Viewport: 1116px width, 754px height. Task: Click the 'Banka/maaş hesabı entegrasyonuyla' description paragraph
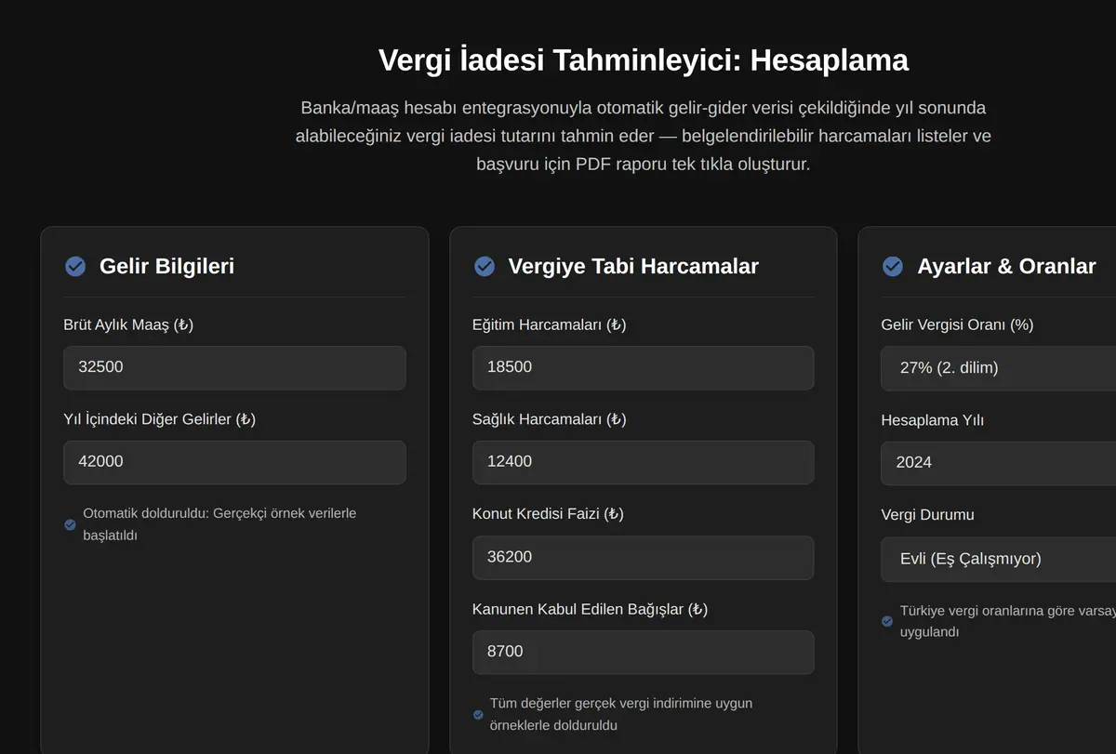(644, 136)
